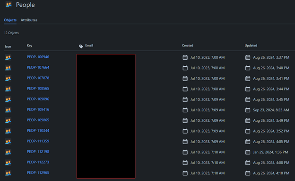Click Updated calendar icon in PEOP-109416 row
Screen dimensions: 295x181
[x=248, y=110]
